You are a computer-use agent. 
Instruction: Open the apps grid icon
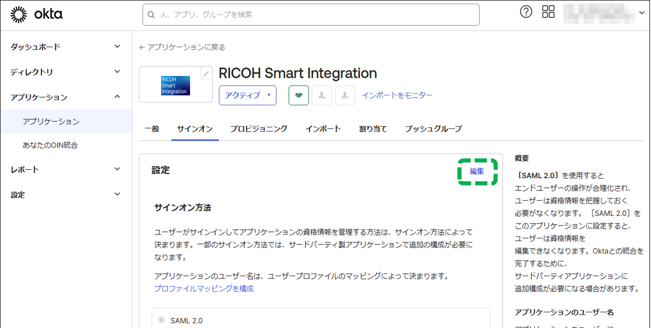click(x=548, y=12)
